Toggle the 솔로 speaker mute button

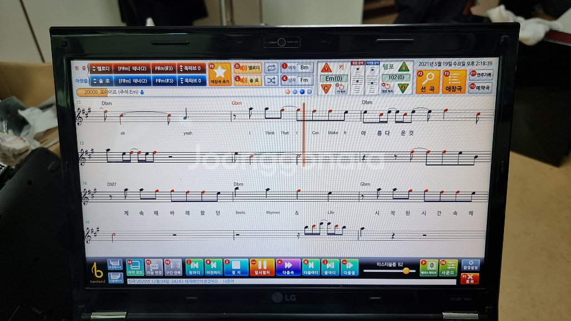(x=248, y=80)
